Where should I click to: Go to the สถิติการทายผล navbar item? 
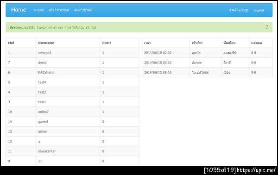tap(59, 10)
